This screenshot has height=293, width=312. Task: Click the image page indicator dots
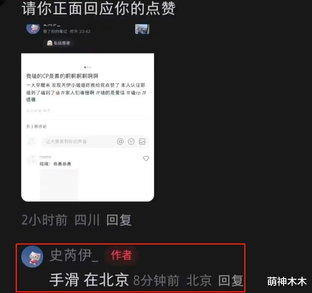tap(87, 67)
